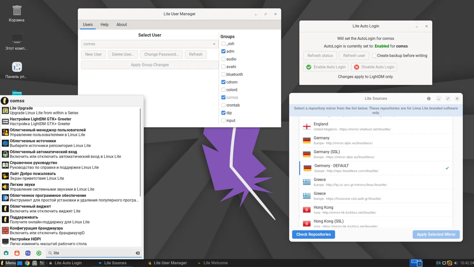Open Справочное руководство menu entry

(x=71, y=165)
